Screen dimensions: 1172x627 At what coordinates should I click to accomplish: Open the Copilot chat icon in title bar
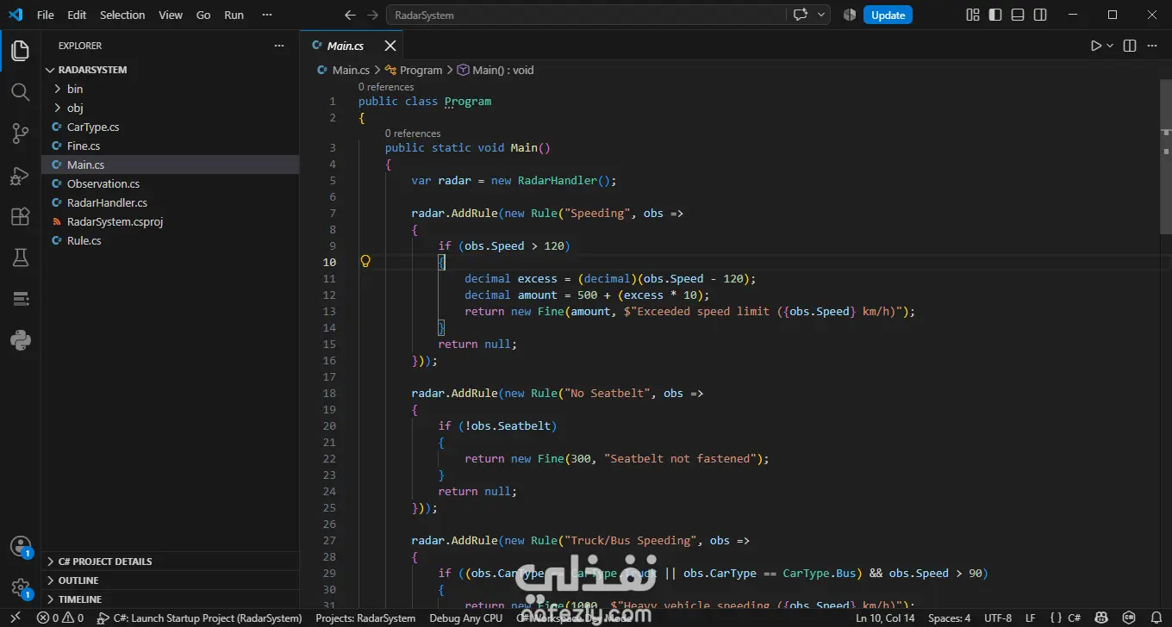pyautogui.click(x=801, y=15)
